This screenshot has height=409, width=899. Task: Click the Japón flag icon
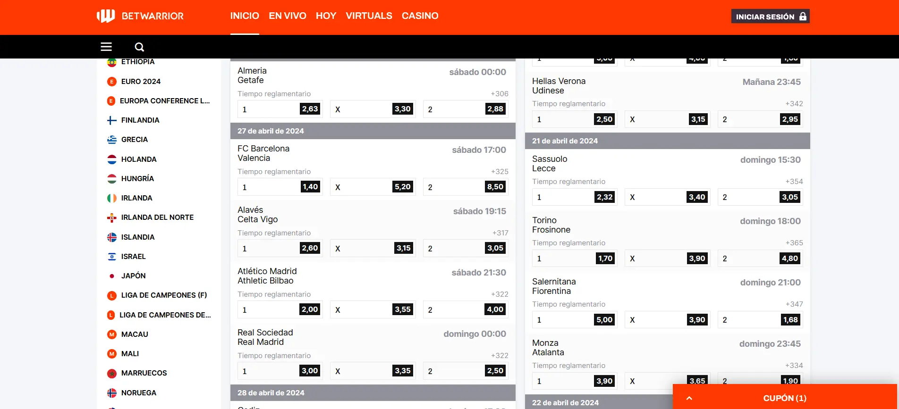112,276
